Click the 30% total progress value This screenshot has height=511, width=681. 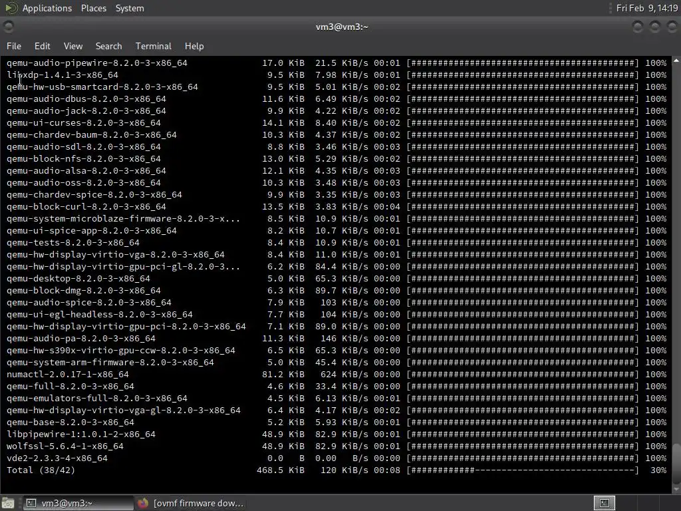tap(658, 470)
